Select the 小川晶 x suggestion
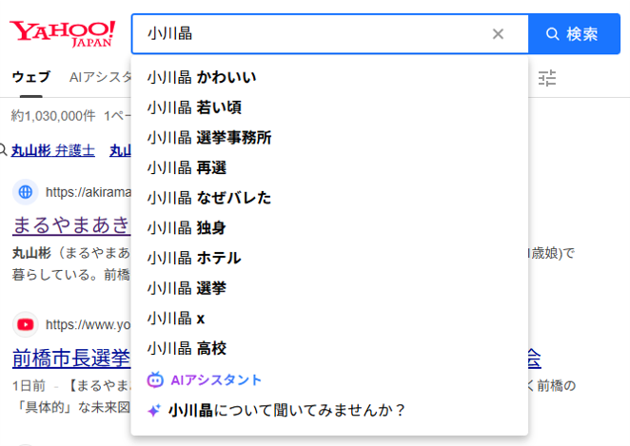The width and height of the screenshot is (630, 446). pyautogui.click(x=176, y=318)
